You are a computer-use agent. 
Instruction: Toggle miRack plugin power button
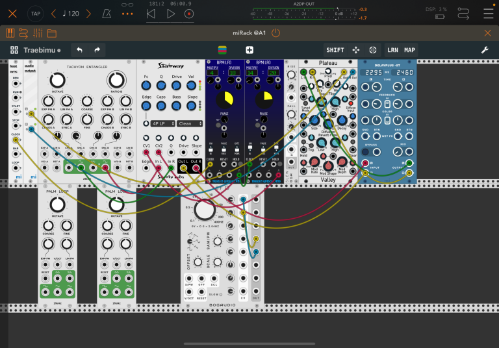(x=276, y=32)
